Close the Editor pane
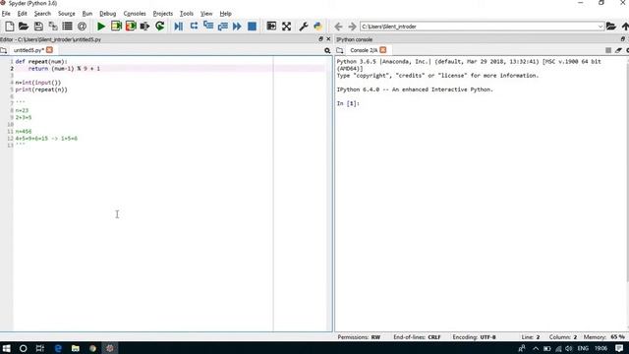This screenshot has height=354, width=629. pos(328,39)
